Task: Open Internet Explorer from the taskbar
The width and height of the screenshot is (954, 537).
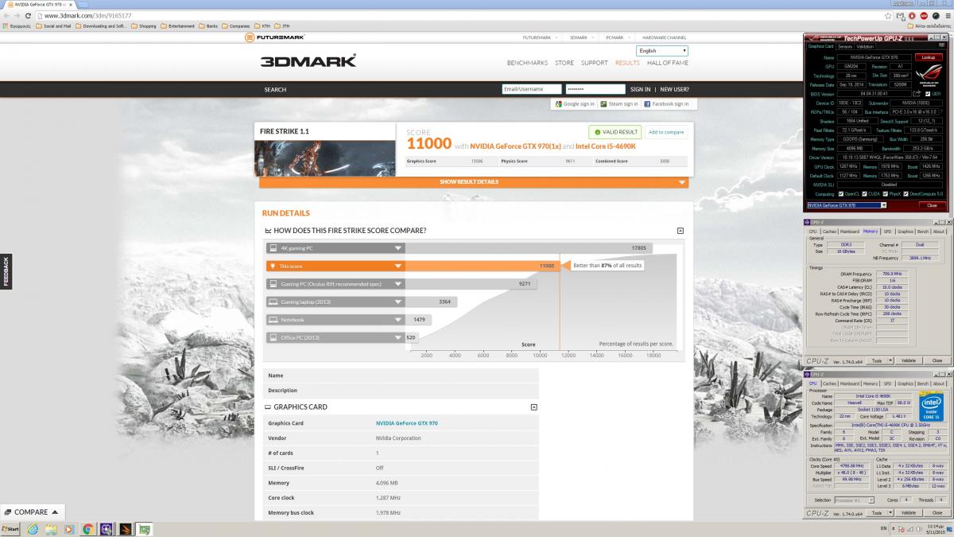Action: [x=33, y=529]
